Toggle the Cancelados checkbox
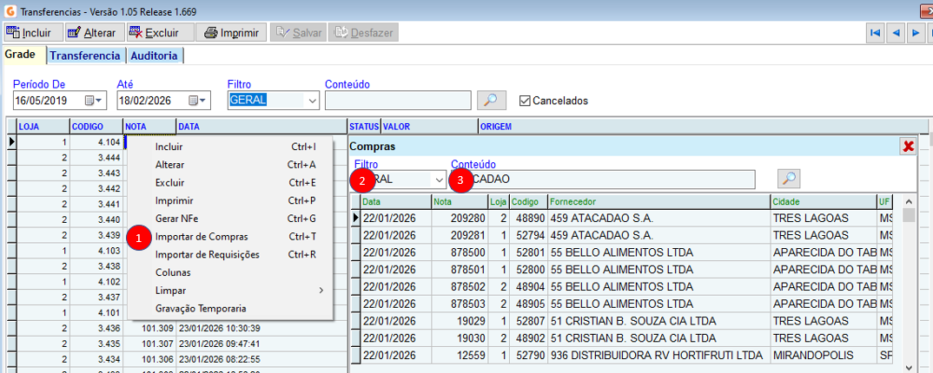Image resolution: width=933 pixels, height=373 pixels. (524, 101)
